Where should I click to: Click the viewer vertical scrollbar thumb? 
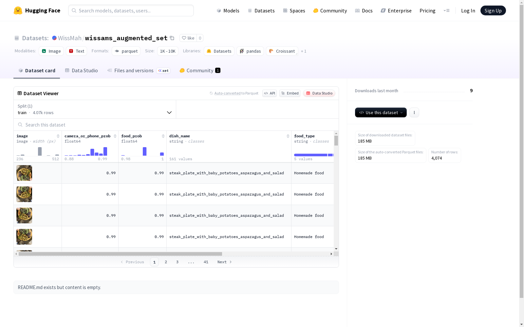pos(336,141)
